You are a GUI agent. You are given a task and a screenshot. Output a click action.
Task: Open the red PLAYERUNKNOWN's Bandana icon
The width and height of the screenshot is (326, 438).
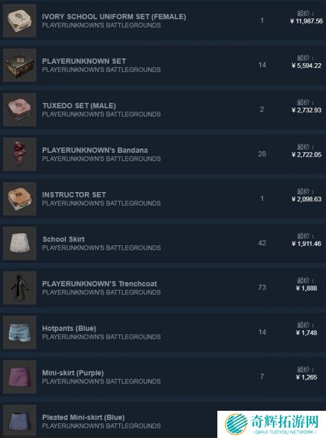point(20,154)
